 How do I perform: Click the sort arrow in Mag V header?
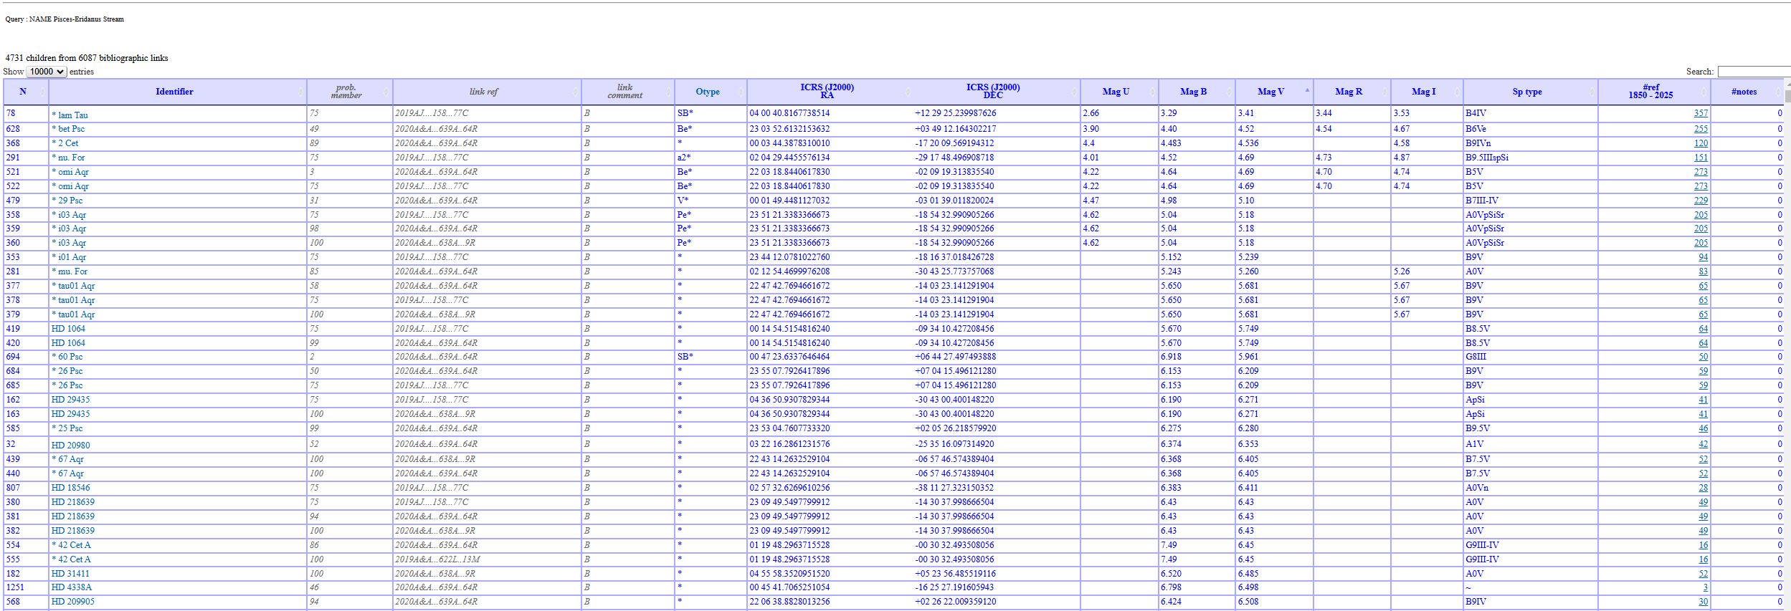point(1306,91)
